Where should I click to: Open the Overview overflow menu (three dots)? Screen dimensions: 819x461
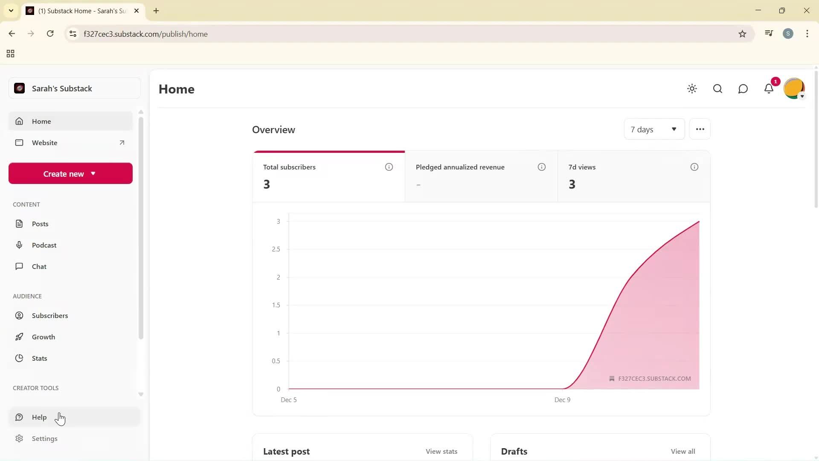(x=700, y=129)
